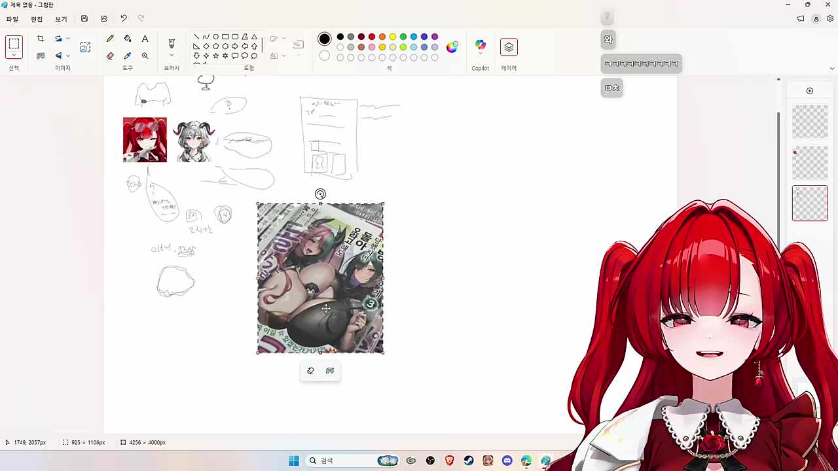Image resolution: width=838 pixels, height=471 pixels.
Task: Select the top layer thumbnail
Action: (810, 122)
